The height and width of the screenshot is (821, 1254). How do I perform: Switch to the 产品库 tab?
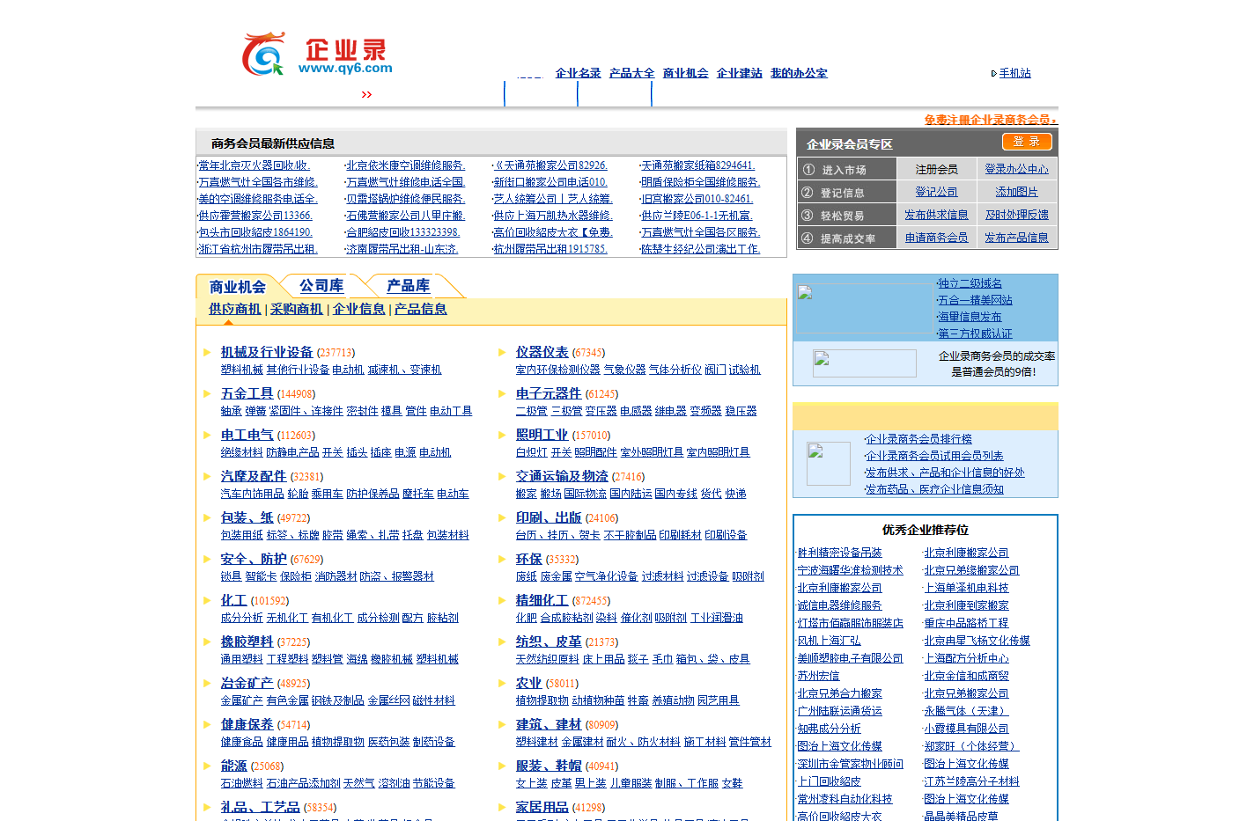409,286
